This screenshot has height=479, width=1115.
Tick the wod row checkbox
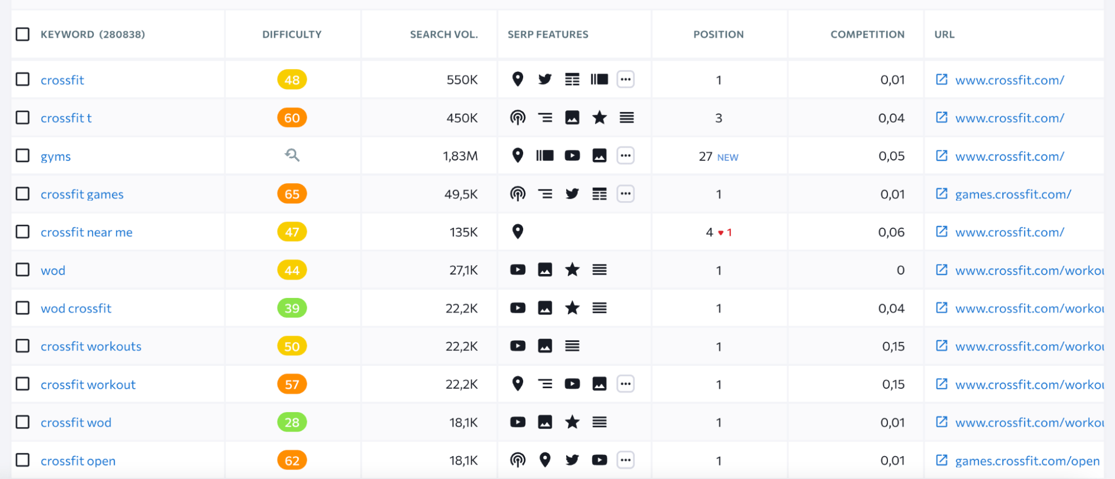click(23, 270)
